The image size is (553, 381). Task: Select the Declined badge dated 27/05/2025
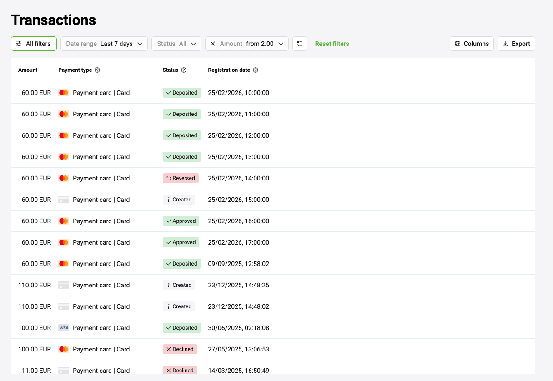pyautogui.click(x=180, y=349)
